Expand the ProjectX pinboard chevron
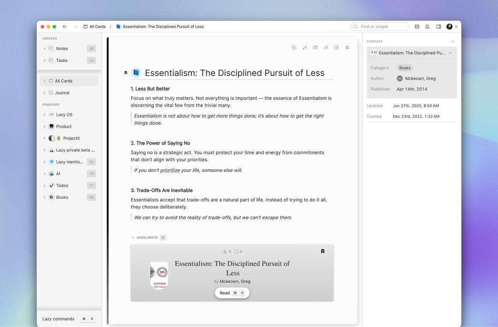Image resolution: width=498 pixels, height=327 pixels. tap(44, 138)
